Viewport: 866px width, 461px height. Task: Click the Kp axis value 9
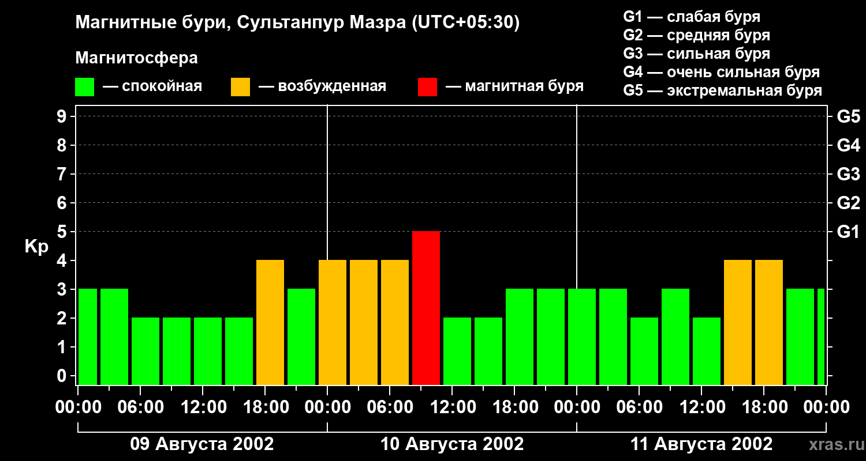(63, 116)
